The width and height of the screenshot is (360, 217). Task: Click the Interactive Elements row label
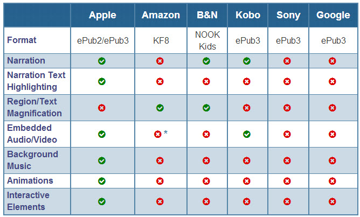(x=28, y=201)
